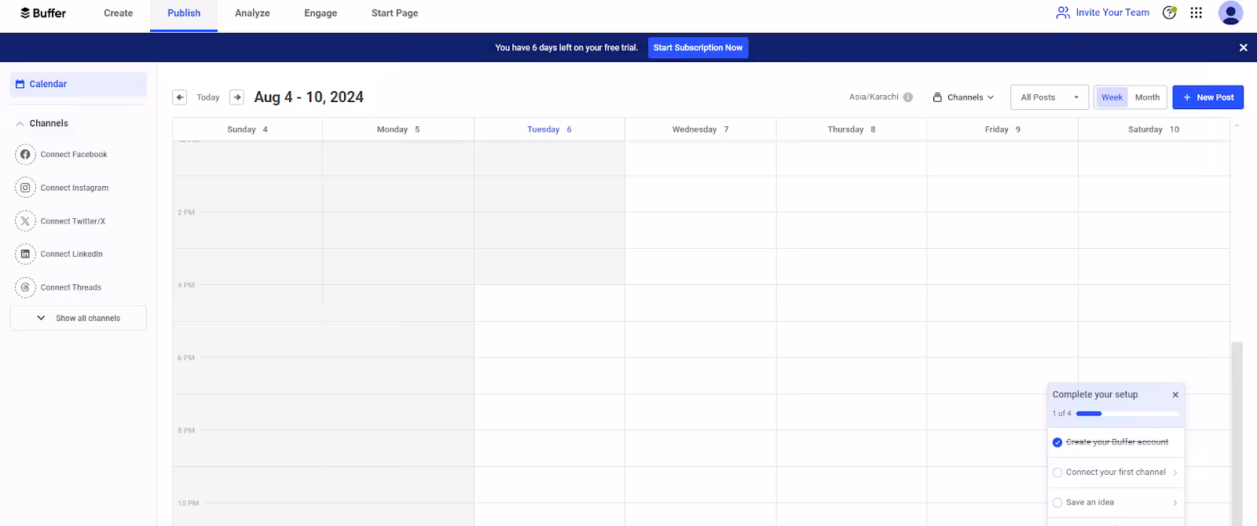Click the Sunday 4 column header
This screenshot has height=526, width=1257.
tap(247, 130)
